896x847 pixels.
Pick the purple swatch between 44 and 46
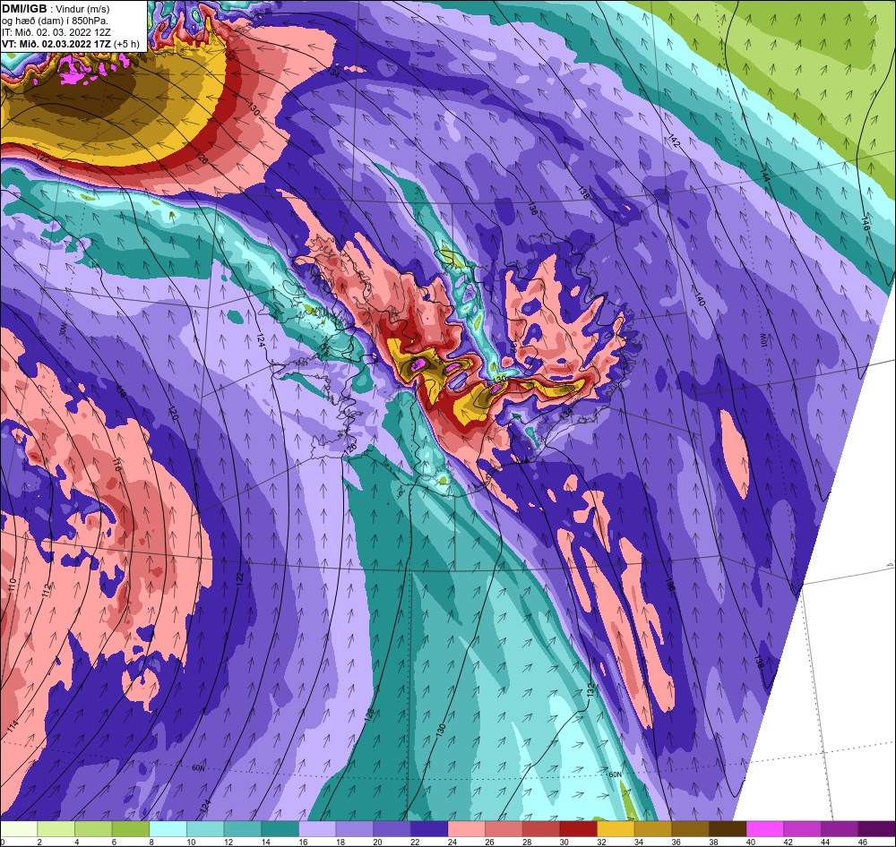point(840,829)
